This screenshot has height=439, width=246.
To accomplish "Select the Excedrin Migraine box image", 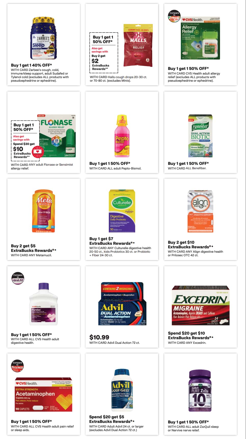I will 201,306.
